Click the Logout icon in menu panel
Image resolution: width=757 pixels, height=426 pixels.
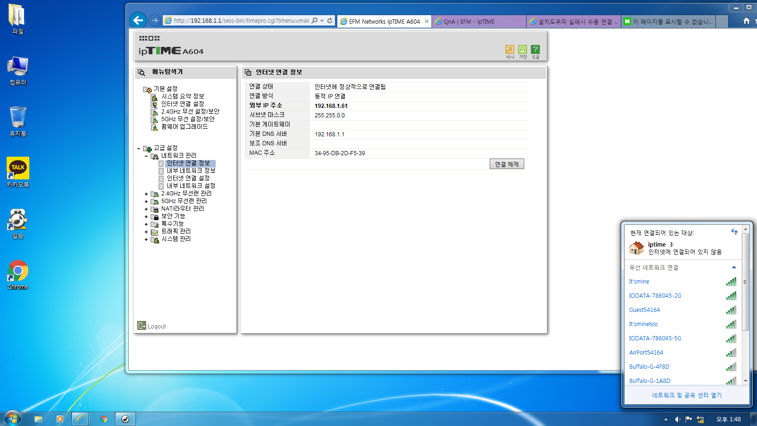click(141, 326)
